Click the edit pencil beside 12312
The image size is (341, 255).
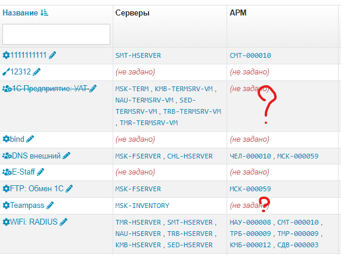click(x=36, y=71)
